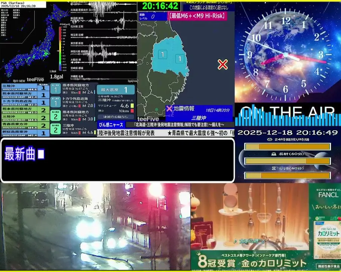This screenshot has height=272, width=341.
Task: Select row 三陸沖 2025/12/18 14:20 M4.6
Action: tap(25, 88)
